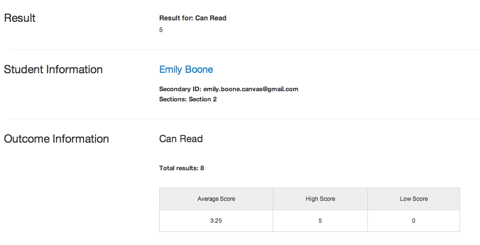Click the 'Total results: 8' text

(182, 168)
